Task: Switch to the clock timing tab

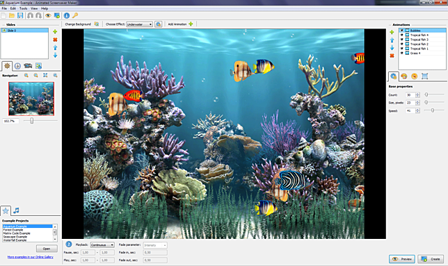Action: coord(17,66)
